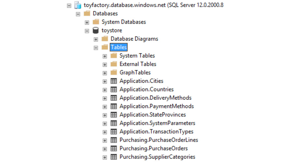Expand the Purchasing.SupplierCategories table node
The width and height of the screenshot is (289, 162).
pyautogui.click(x=105, y=157)
